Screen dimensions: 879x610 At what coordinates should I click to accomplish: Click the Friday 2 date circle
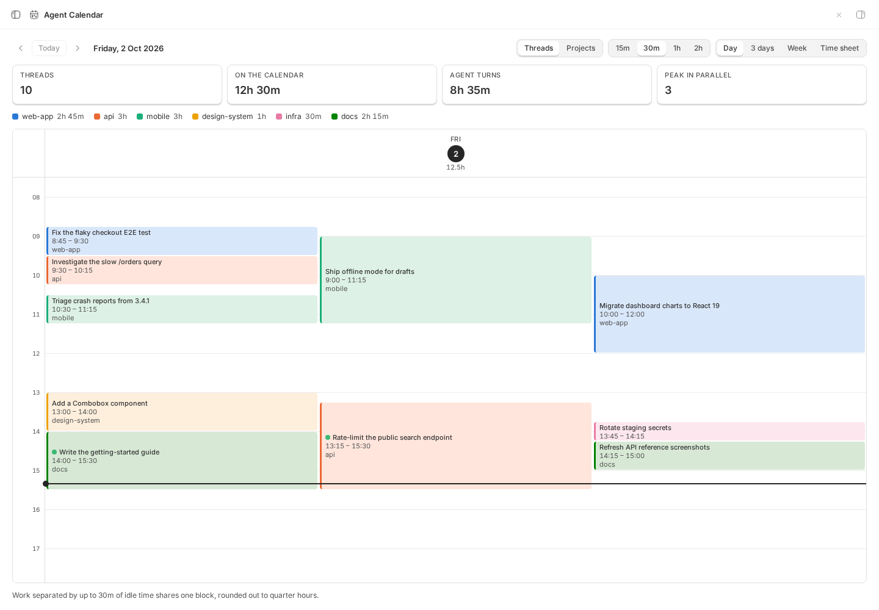click(x=455, y=154)
